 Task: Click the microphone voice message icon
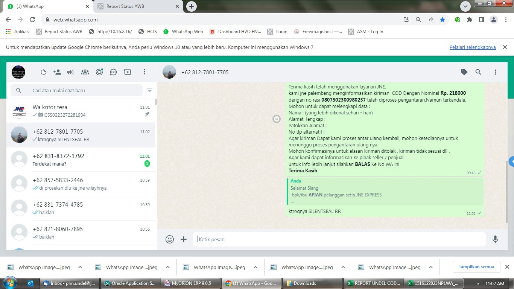496,239
